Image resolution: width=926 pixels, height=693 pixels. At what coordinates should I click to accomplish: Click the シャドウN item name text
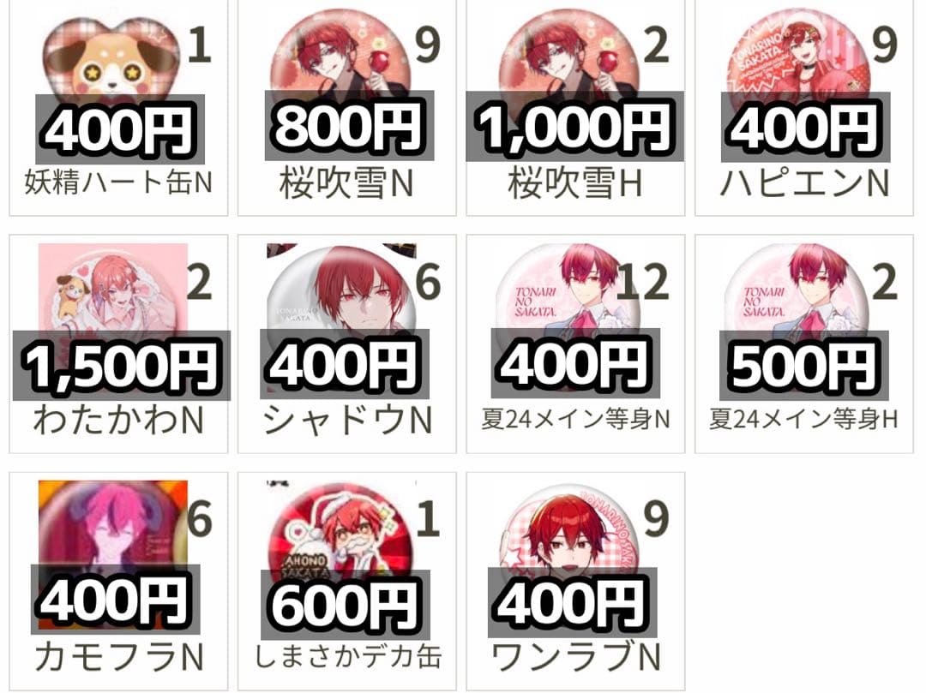(348, 421)
